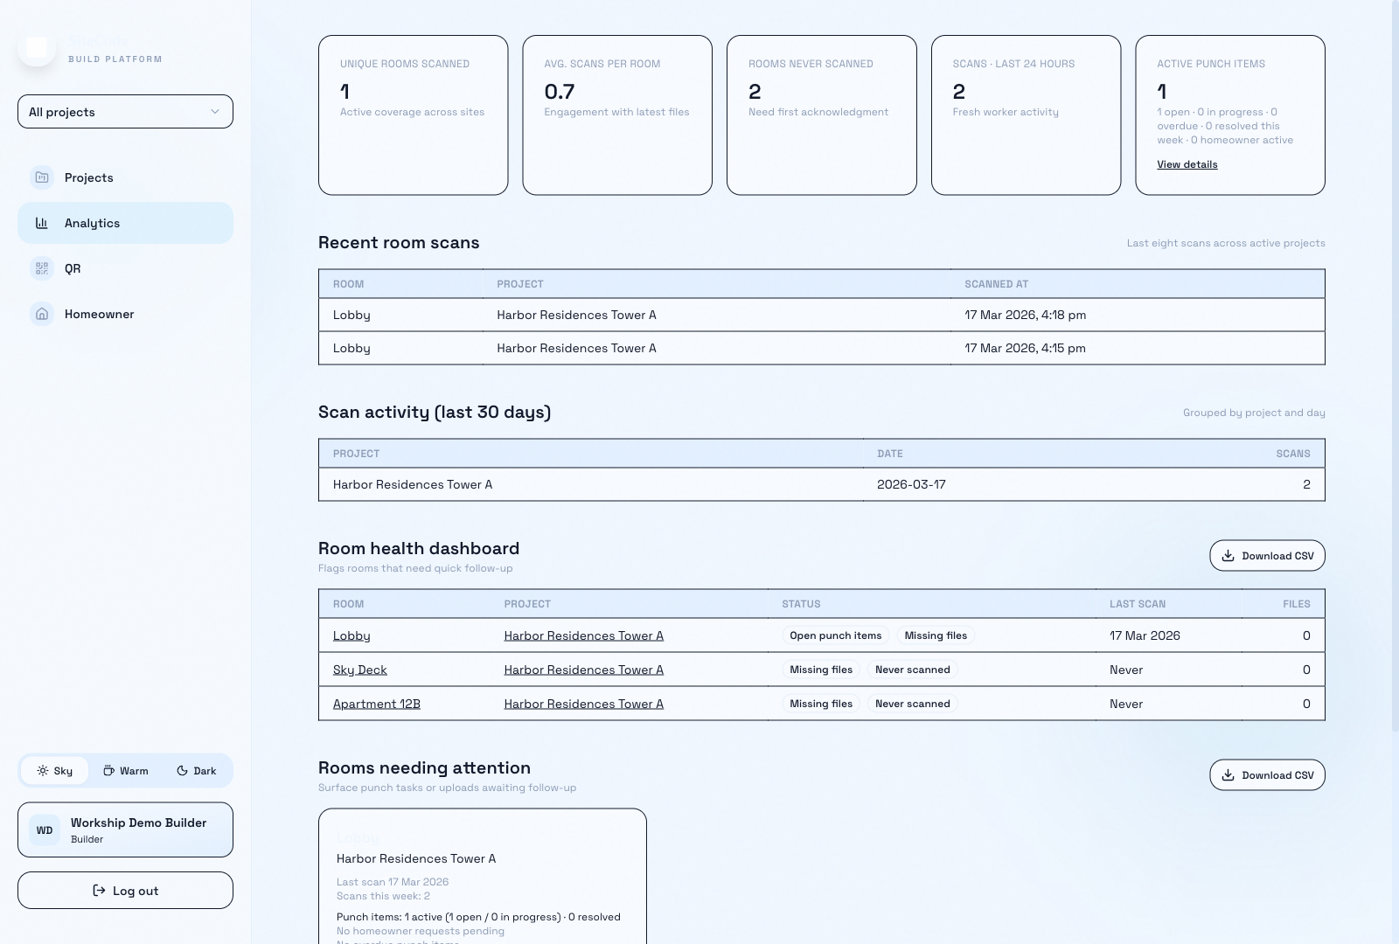1399x944 pixels.
Task: Click the app logo in the sidebar
Action: click(x=37, y=48)
